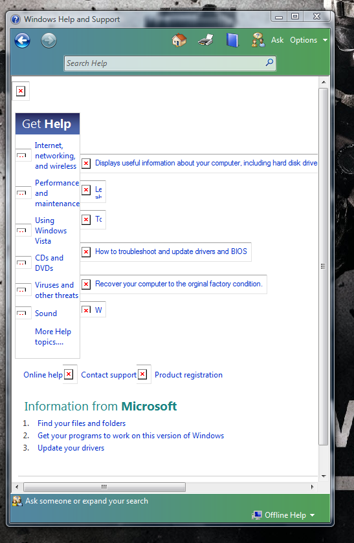Open Internet, networking, and wireless topic
This screenshot has height=543, width=354.
pos(56,156)
